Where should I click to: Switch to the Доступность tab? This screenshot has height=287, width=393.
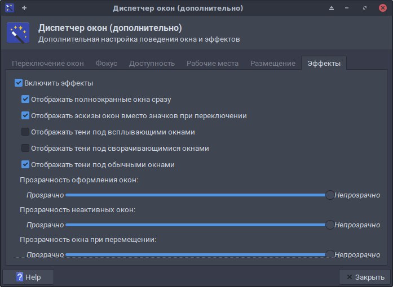point(152,63)
